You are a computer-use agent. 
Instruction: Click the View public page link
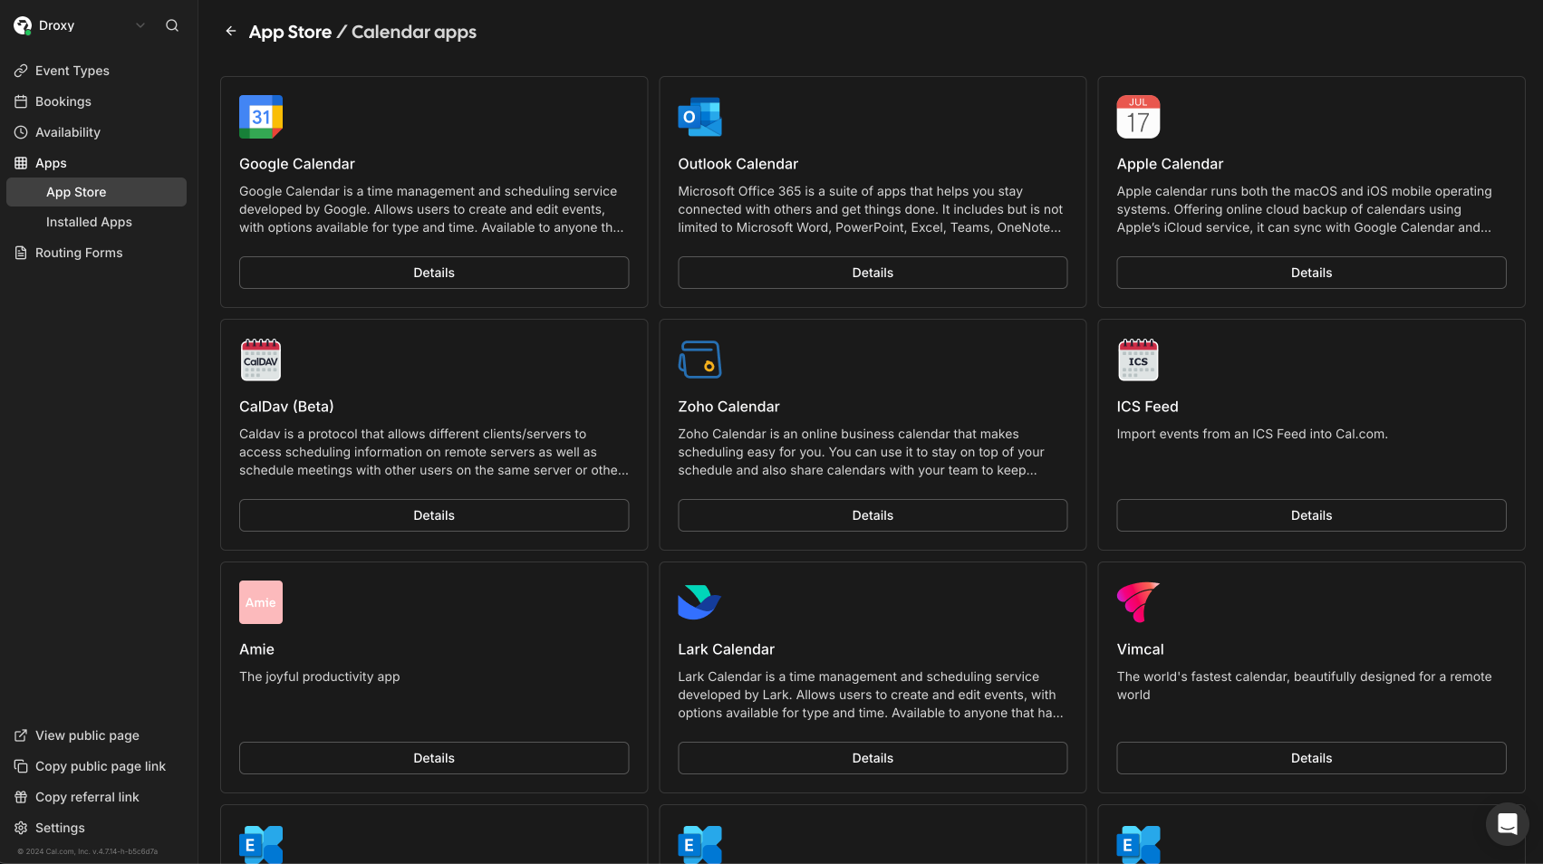[x=86, y=735]
